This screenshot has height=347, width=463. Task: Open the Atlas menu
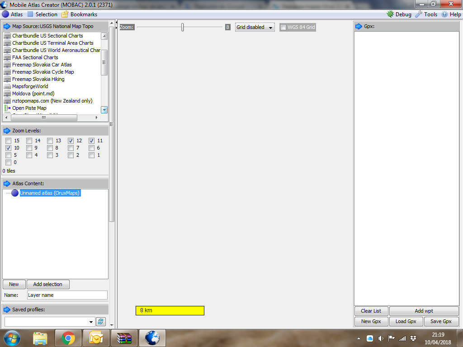tap(12, 14)
